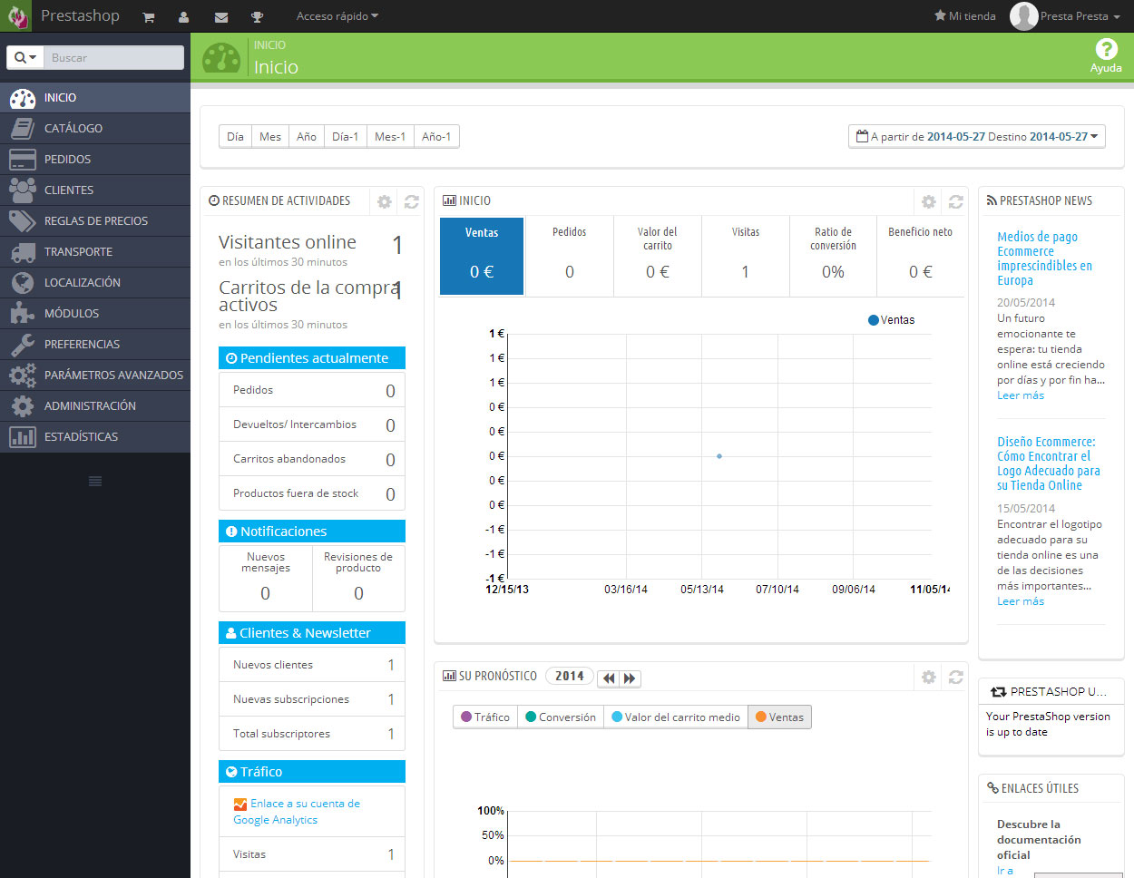
Task: Collapse the sidebar menu with hamburger icon
Action: coord(95,481)
